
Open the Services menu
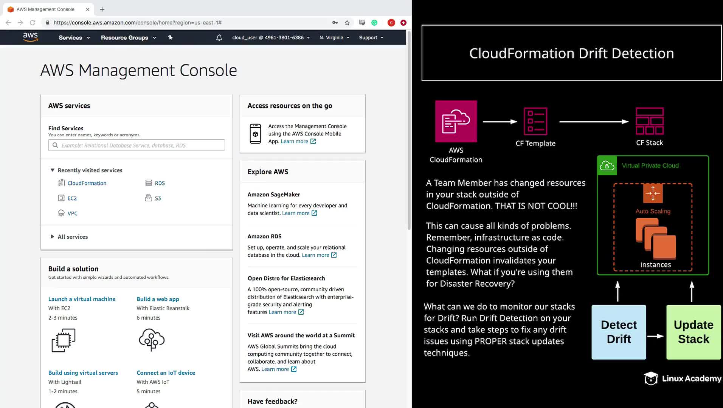[74, 38]
